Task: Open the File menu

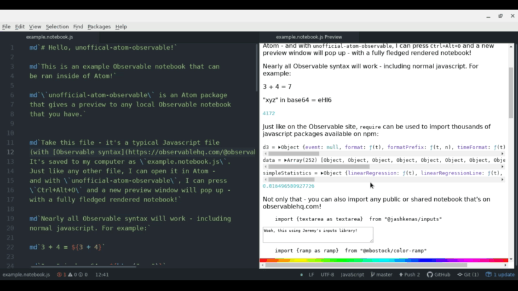Action: pos(6,26)
